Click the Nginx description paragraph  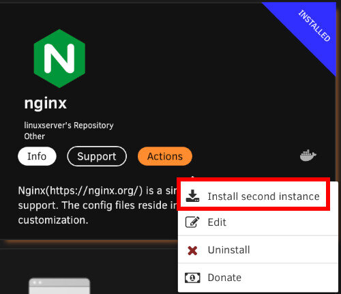[x=98, y=205]
